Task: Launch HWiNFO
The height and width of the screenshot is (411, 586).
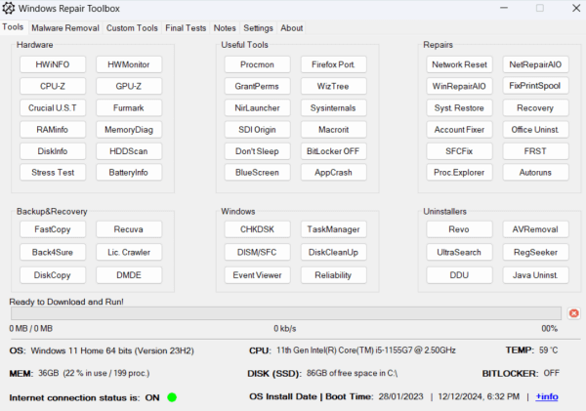Action: (x=53, y=64)
